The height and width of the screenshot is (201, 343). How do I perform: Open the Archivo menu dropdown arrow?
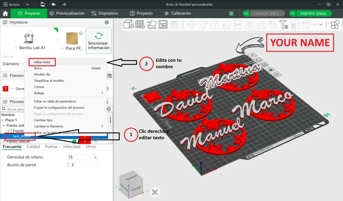[27, 4]
